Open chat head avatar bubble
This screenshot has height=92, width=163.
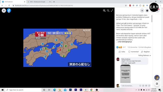pos(157,77)
